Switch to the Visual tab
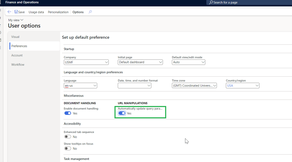Screen dimensions: 292x162 pyautogui.click(x=15, y=37)
